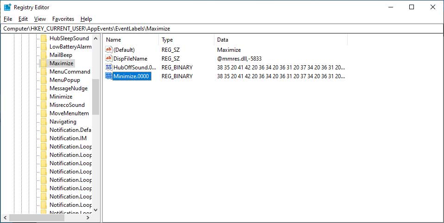Click hex data of Minimize.0000 row
Image resolution: width=444 pixels, height=223 pixels.
point(281,76)
